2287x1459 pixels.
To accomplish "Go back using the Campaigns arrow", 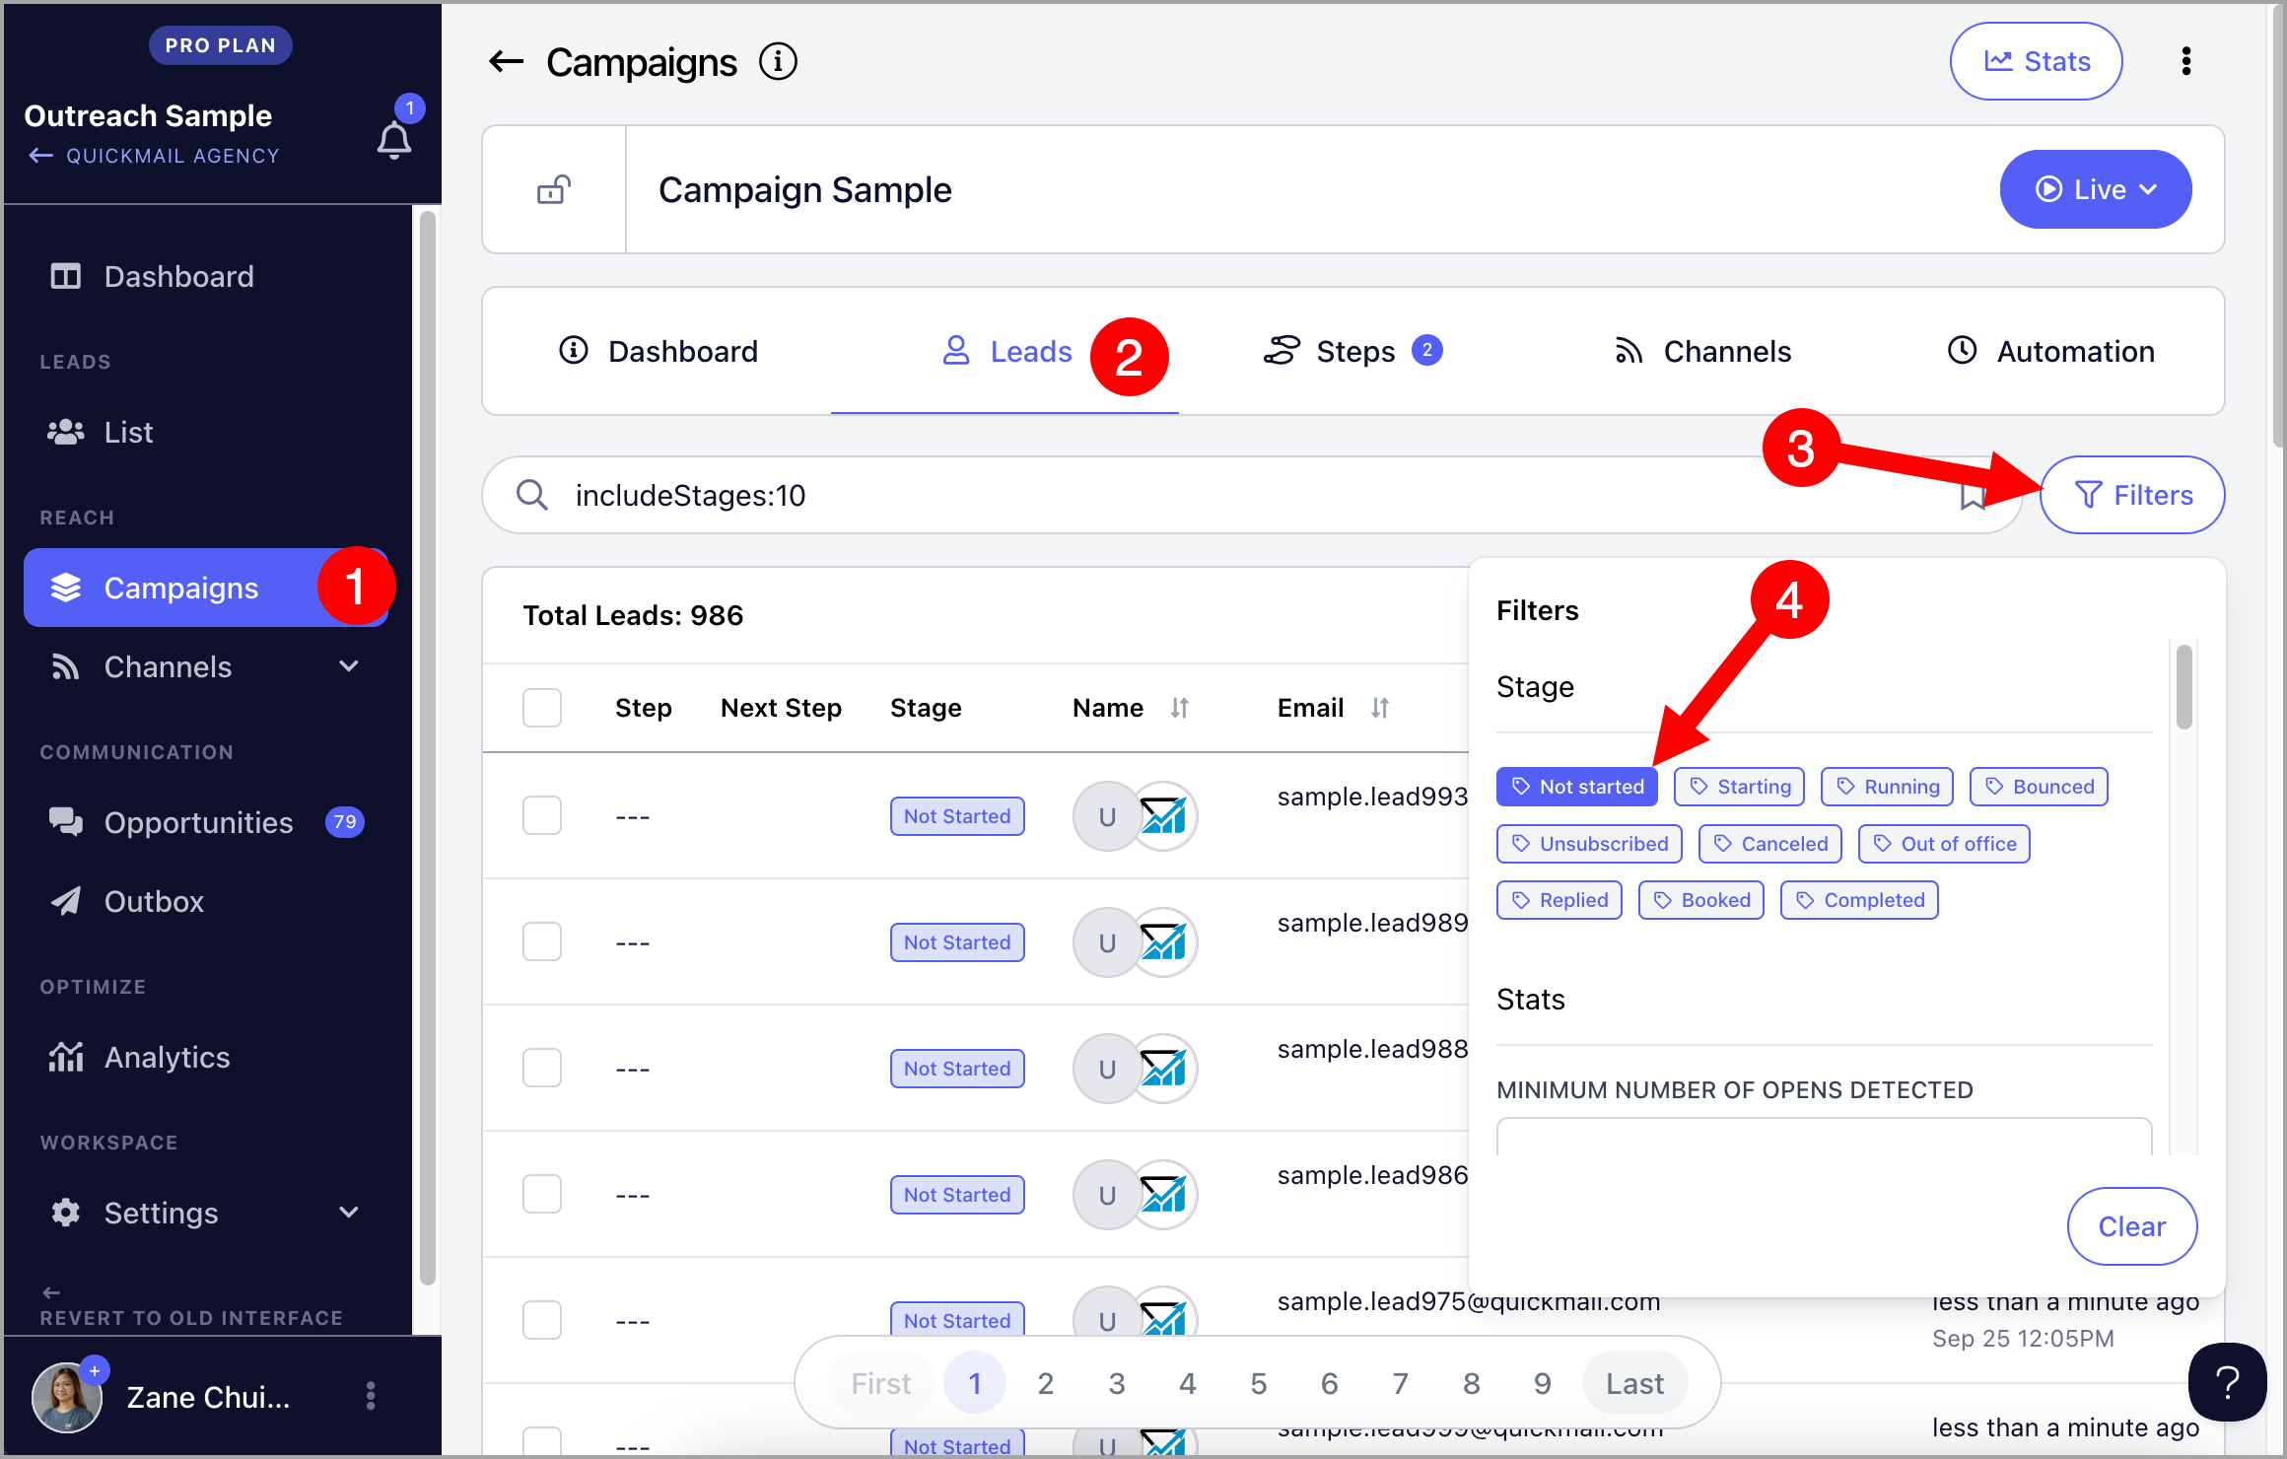I will click(x=507, y=62).
